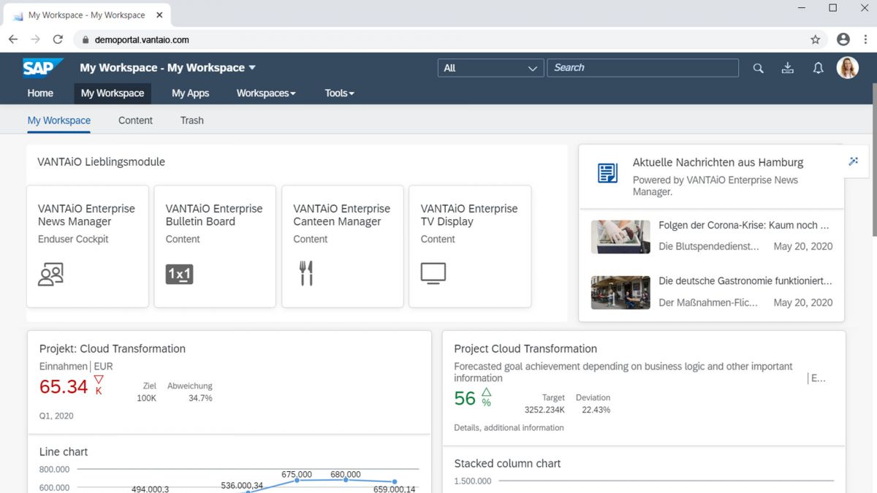Click the magic wand personalize icon
Viewport: 877px width, 493px height.
click(x=853, y=161)
